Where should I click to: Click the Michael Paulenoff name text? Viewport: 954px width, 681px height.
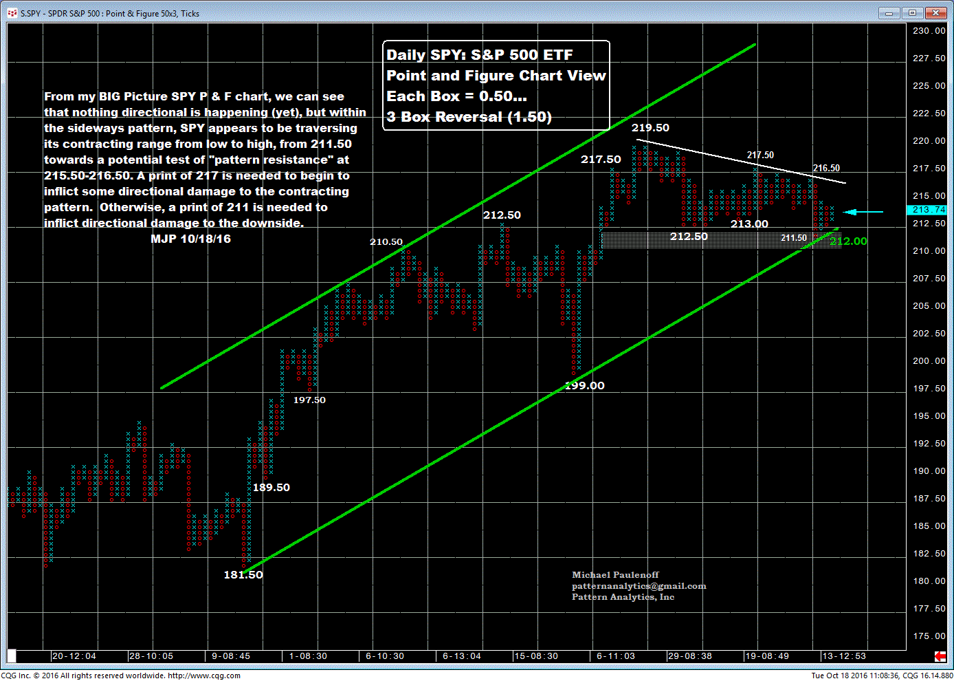coord(615,575)
